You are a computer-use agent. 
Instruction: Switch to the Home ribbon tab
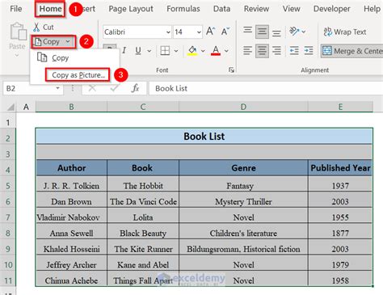tap(50, 9)
